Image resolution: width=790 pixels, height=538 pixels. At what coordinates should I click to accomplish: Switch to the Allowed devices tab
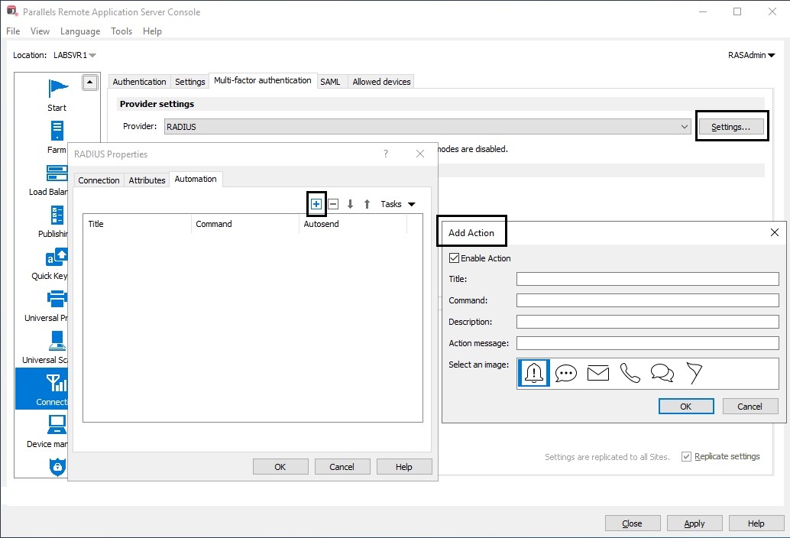coord(381,82)
